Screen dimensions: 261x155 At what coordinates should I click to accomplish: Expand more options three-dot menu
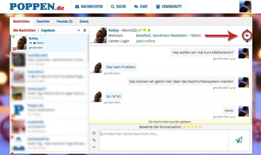pyautogui.click(x=94, y=147)
